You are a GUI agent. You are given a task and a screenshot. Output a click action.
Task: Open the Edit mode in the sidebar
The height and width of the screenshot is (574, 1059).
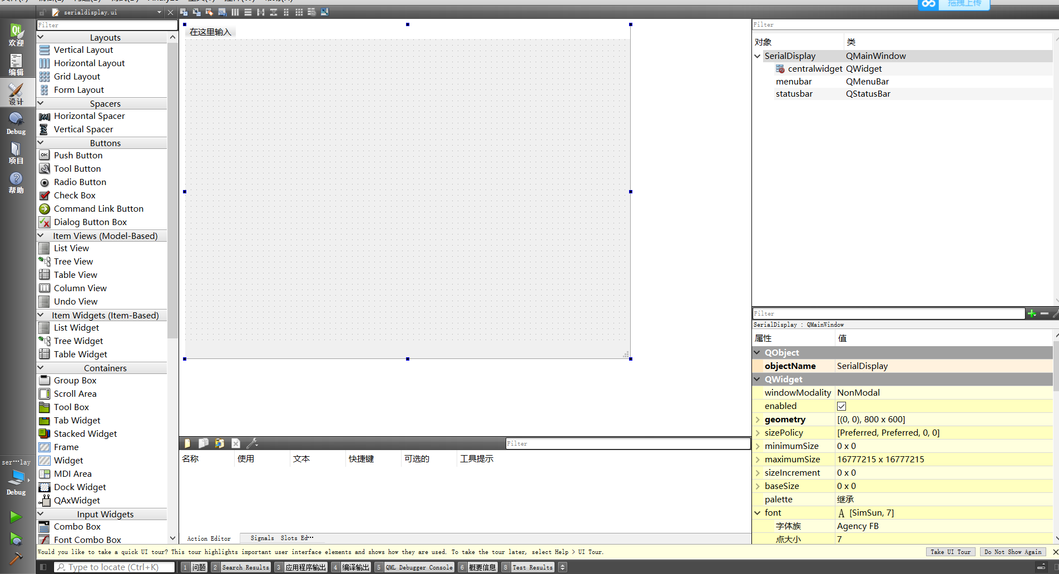[x=16, y=64]
